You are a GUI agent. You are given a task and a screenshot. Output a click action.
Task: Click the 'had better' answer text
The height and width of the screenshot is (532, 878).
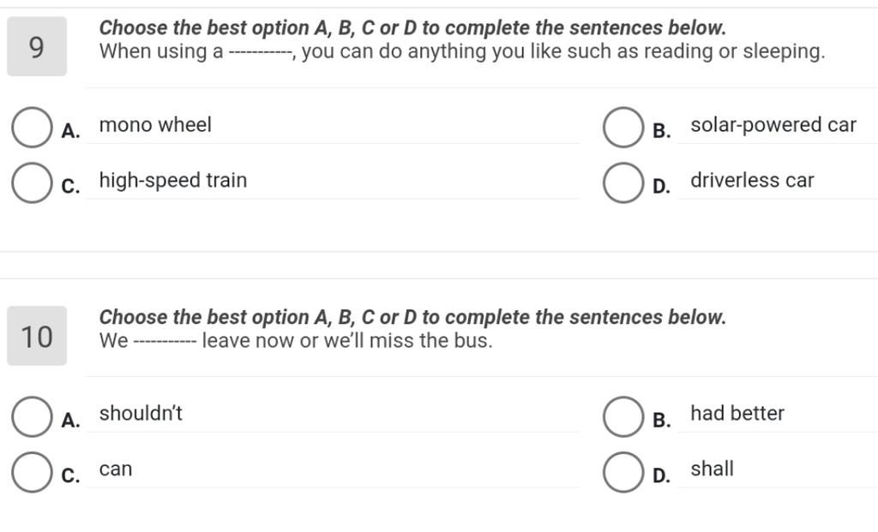click(x=737, y=414)
